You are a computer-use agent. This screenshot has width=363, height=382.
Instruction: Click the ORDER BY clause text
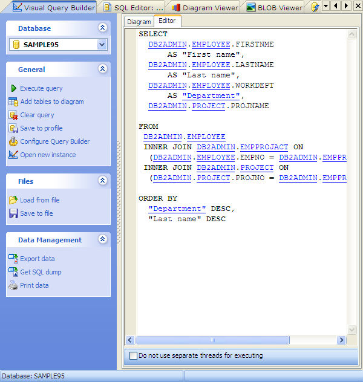point(158,198)
